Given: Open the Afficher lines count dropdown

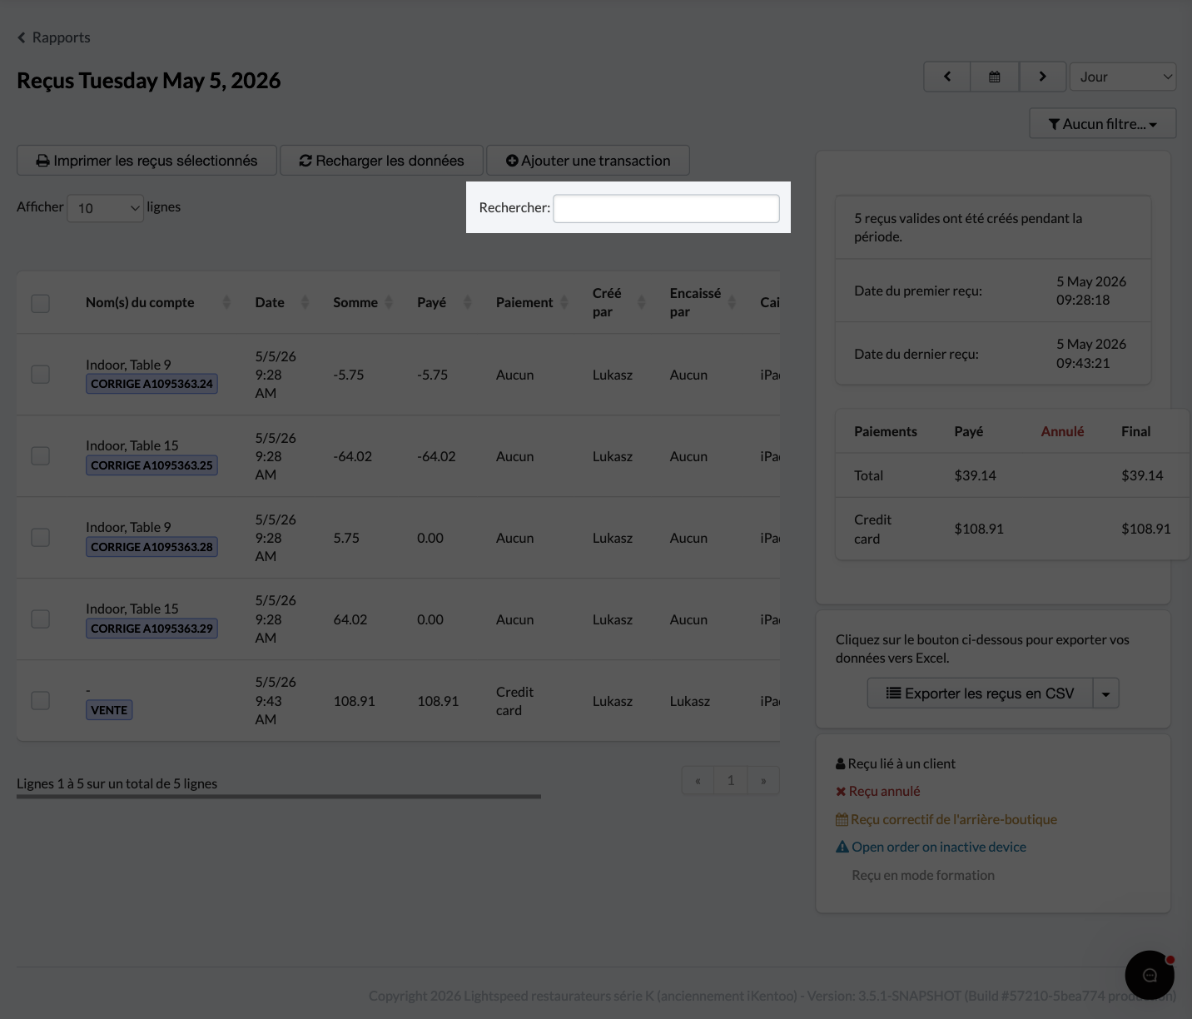Looking at the screenshot, I should [105, 207].
